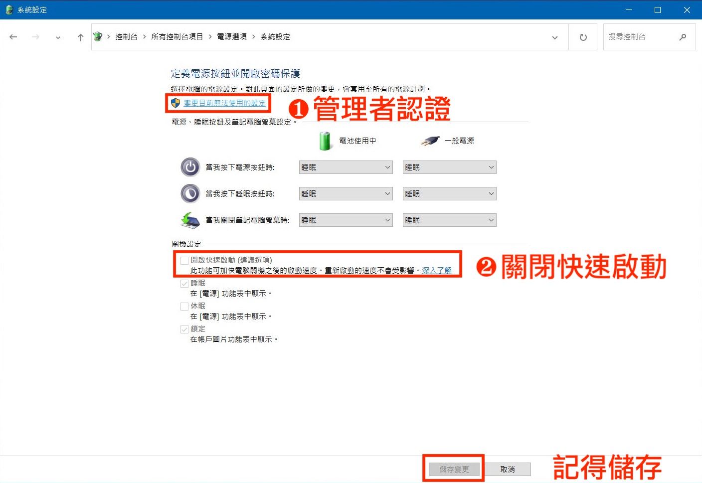Click the laptop lid close icon
The height and width of the screenshot is (483, 702).
pos(190,220)
